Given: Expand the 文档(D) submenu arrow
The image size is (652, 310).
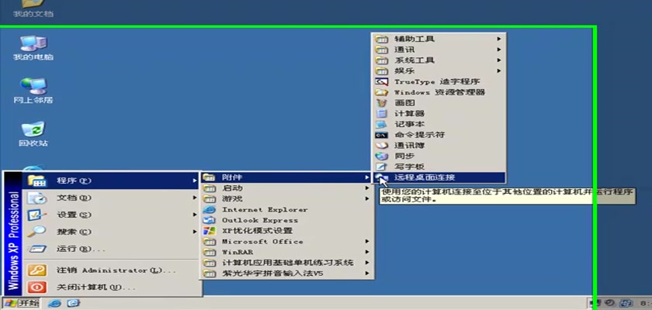Looking at the screenshot, I should [x=195, y=198].
